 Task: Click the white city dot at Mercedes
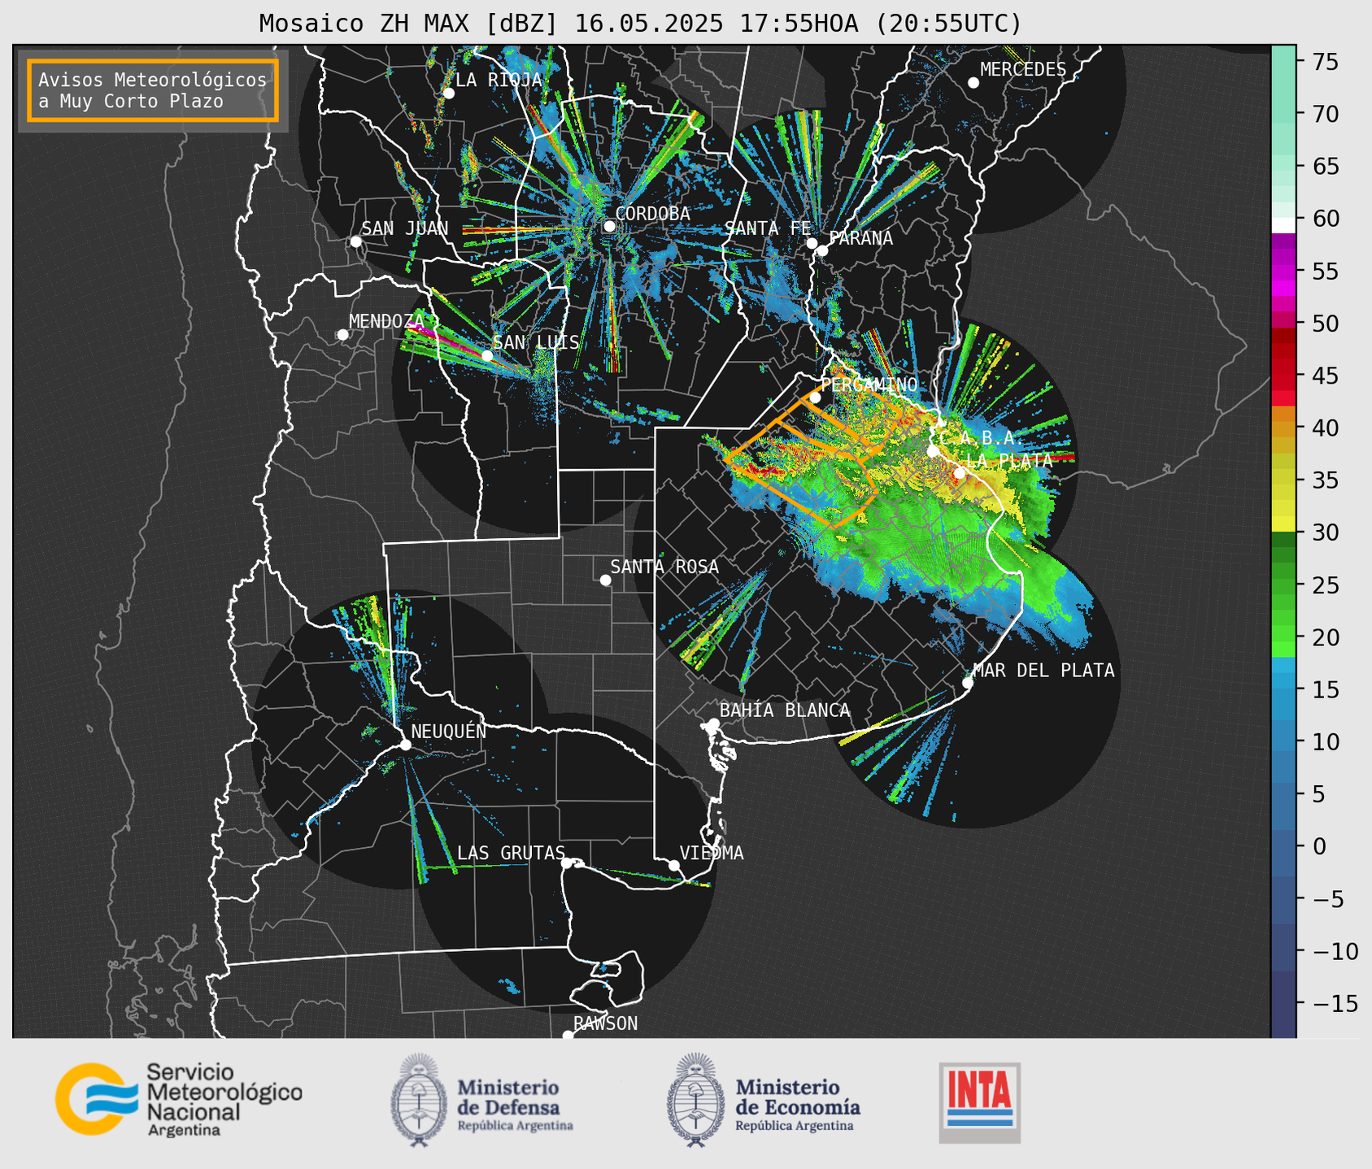[973, 83]
